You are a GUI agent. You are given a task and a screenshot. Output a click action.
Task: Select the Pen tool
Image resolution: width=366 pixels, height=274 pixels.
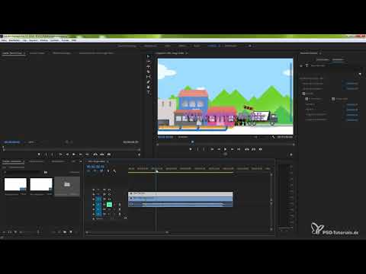(x=149, y=82)
